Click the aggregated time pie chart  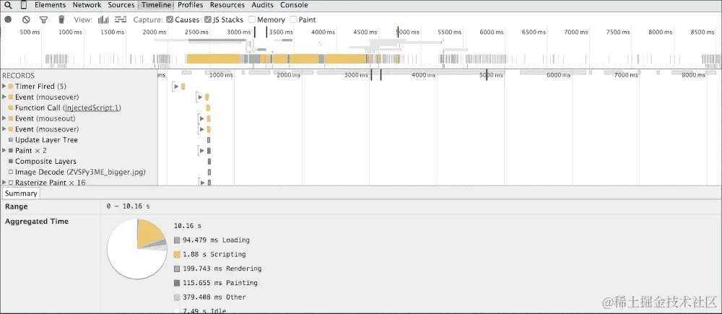tap(137, 249)
